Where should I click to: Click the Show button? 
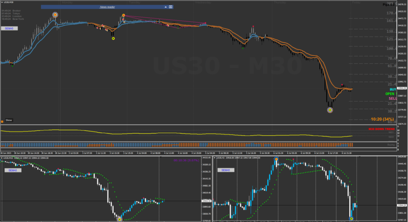(9, 120)
